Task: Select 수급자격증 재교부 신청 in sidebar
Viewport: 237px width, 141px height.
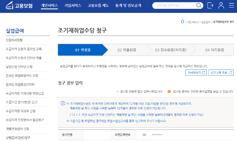Action: coord(21,111)
